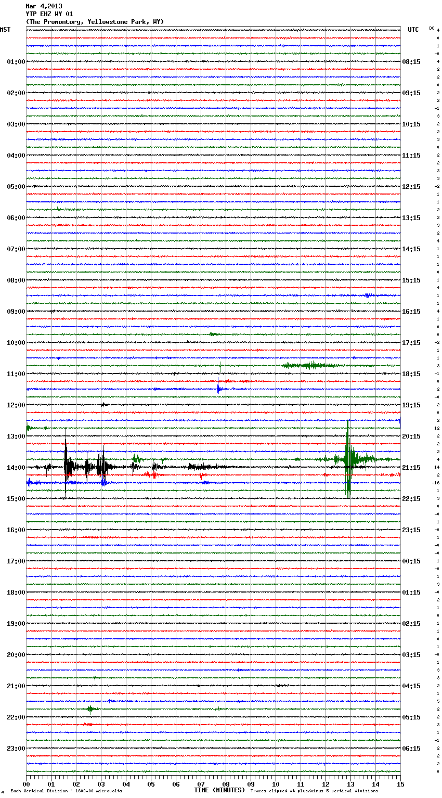Click the '21:15' UTC label
The image size is (442, 798).
pyautogui.click(x=411, y=468)
